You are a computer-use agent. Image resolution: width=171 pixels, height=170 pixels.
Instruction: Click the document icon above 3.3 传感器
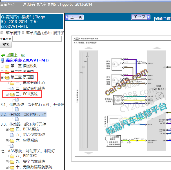[x=17, y=119]
